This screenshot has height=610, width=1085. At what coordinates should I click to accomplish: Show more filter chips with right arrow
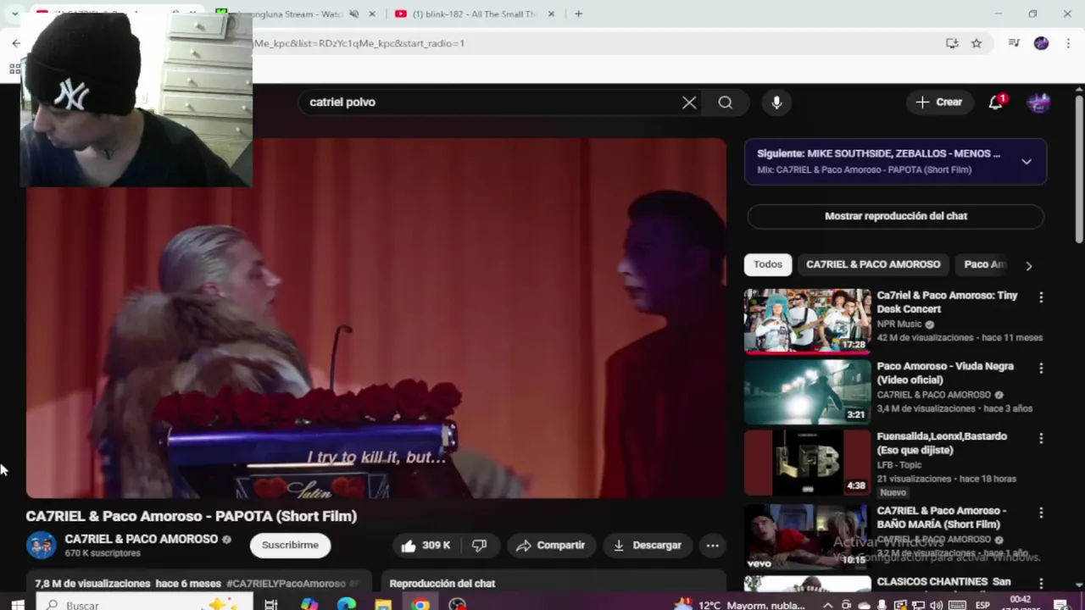(x=1029, y=266)
